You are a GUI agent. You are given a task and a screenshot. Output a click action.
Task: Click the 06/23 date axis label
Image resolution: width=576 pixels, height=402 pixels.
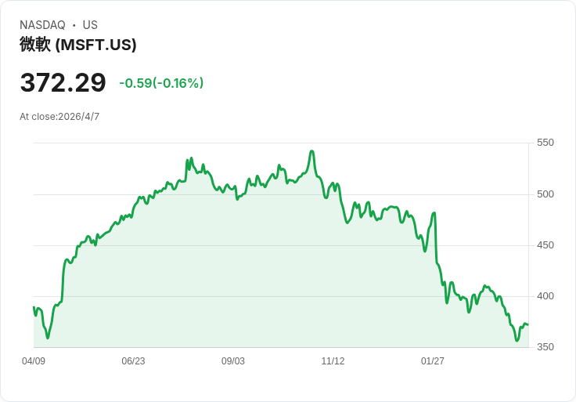pos(133,360)
